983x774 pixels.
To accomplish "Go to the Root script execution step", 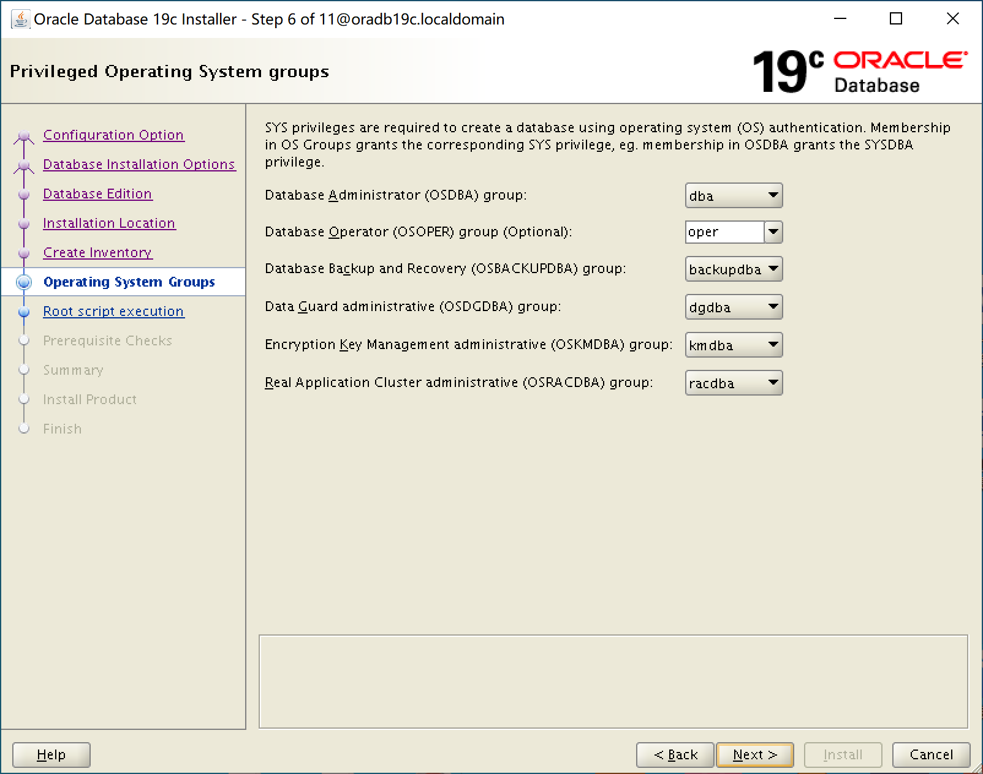I will pyautogui.click(x=113, y=311).
